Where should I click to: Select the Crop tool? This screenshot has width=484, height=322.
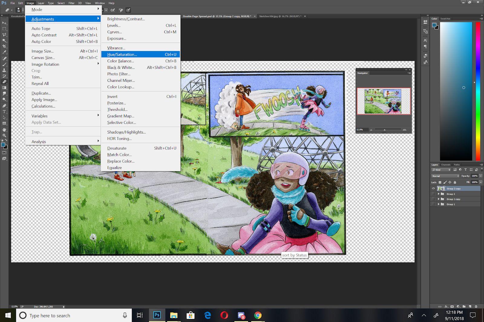[4, 47]
